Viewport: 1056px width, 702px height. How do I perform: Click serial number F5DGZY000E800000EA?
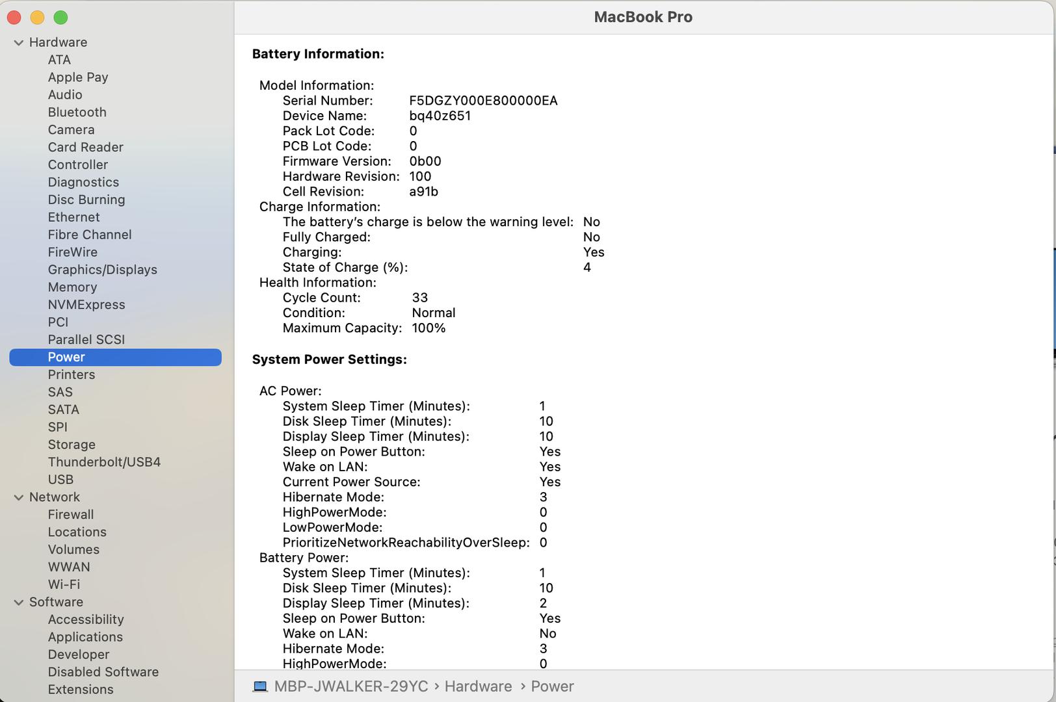(483, 101)
